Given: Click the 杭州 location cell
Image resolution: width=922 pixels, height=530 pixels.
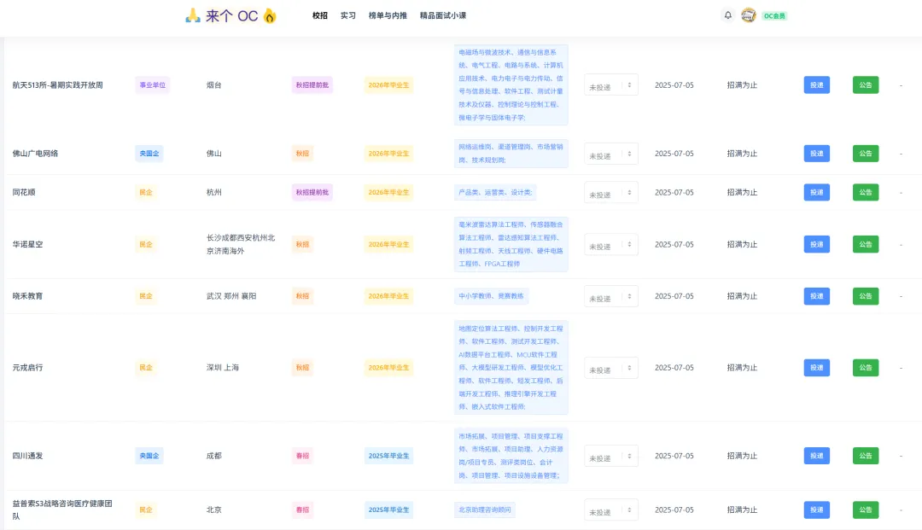Looking at the screenshot, I should point(214,192).
